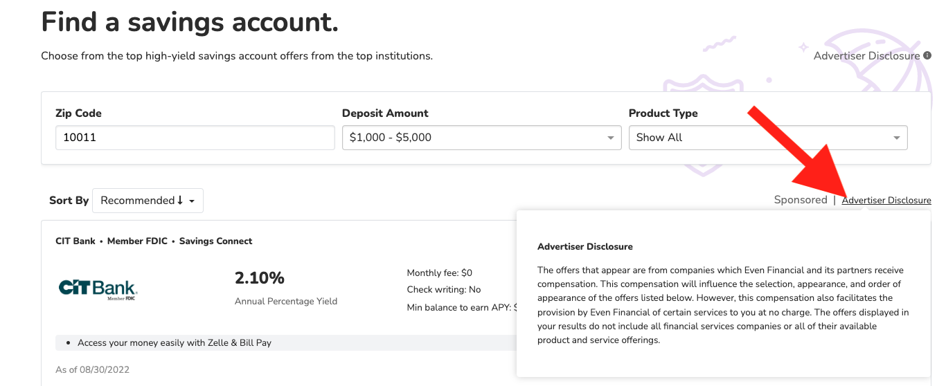Click the bold Advertiser Disclosure popup heading

pos(584,246)
